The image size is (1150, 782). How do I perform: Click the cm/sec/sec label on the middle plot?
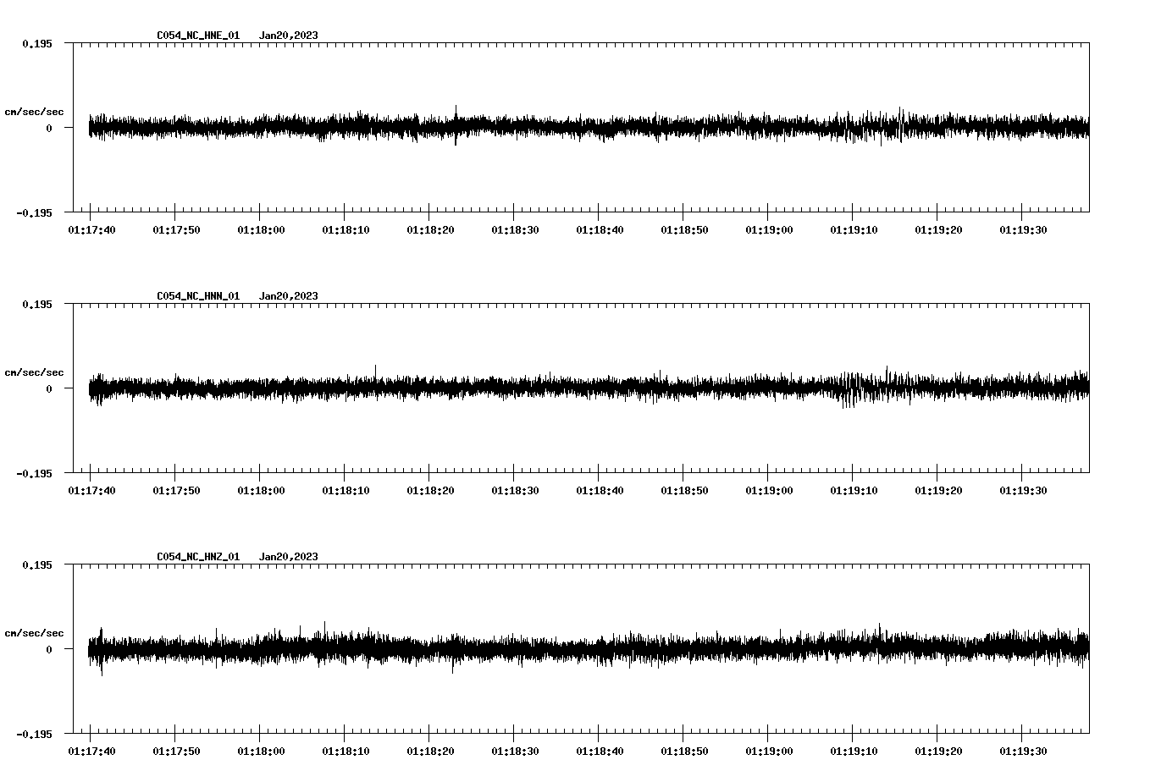click(x=36, y=372)
